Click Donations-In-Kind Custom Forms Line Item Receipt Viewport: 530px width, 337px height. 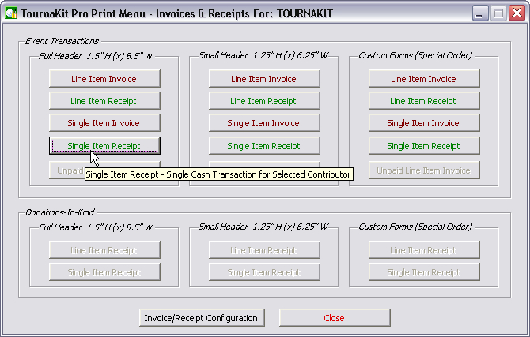click(x=424, y=250)
